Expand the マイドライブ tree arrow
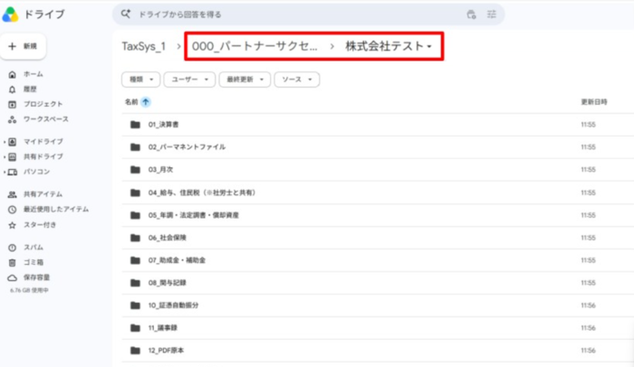The image size is (634, 367). point(5,142)
